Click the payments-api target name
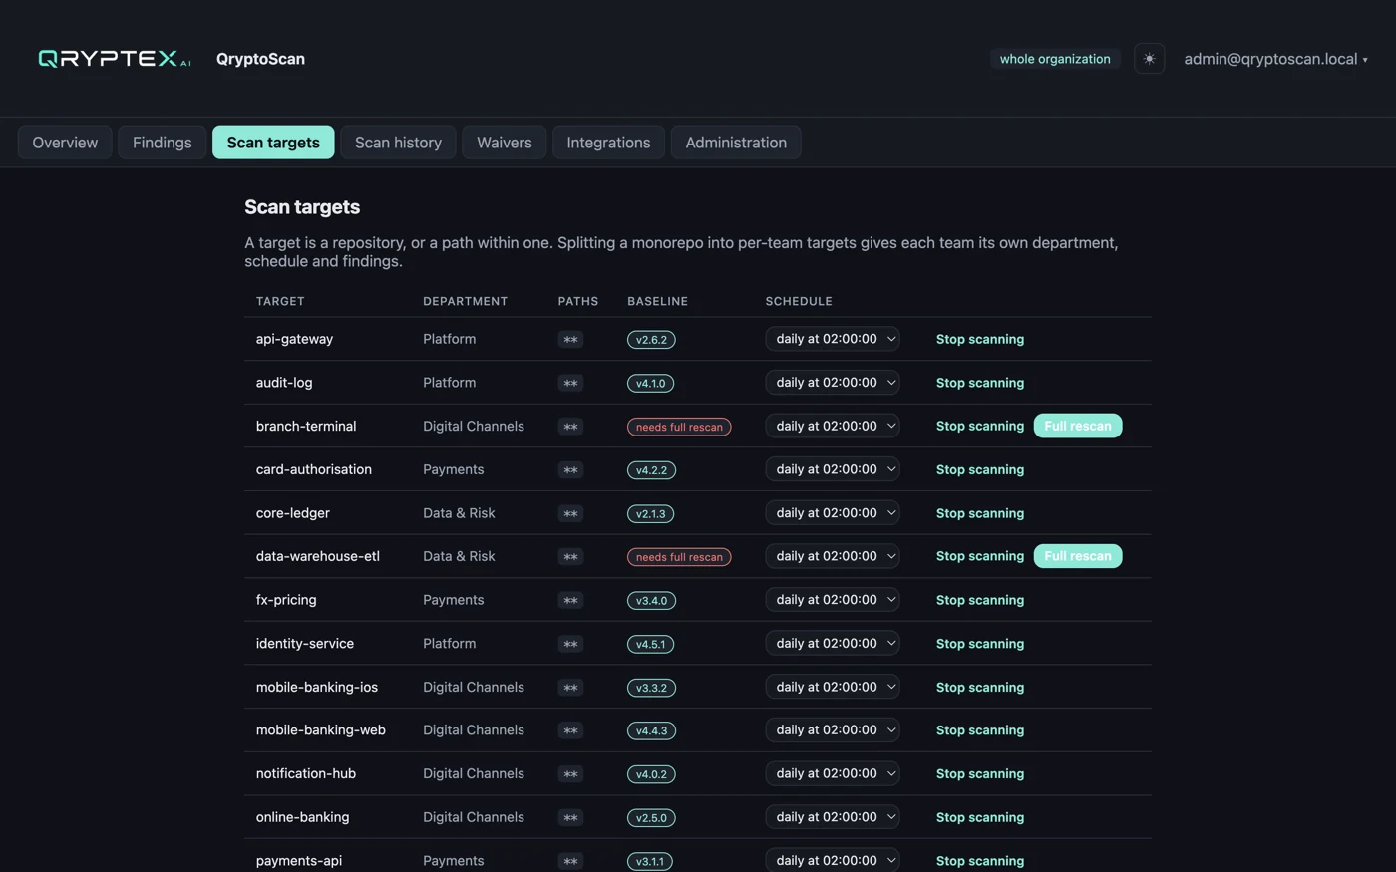 [x=299, y=861]
